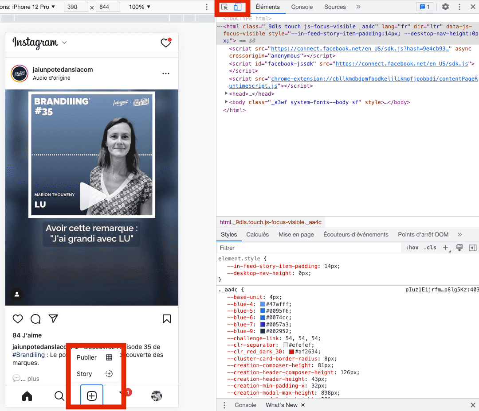
Task: Like the post with heart icon
Action: (18, 319)
